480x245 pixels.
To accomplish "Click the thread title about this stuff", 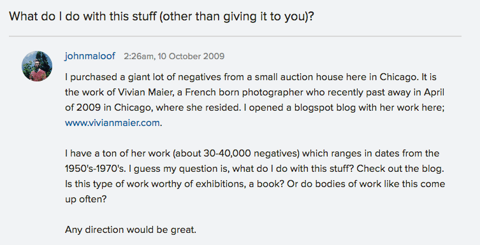I will click(x=162, y=16).
